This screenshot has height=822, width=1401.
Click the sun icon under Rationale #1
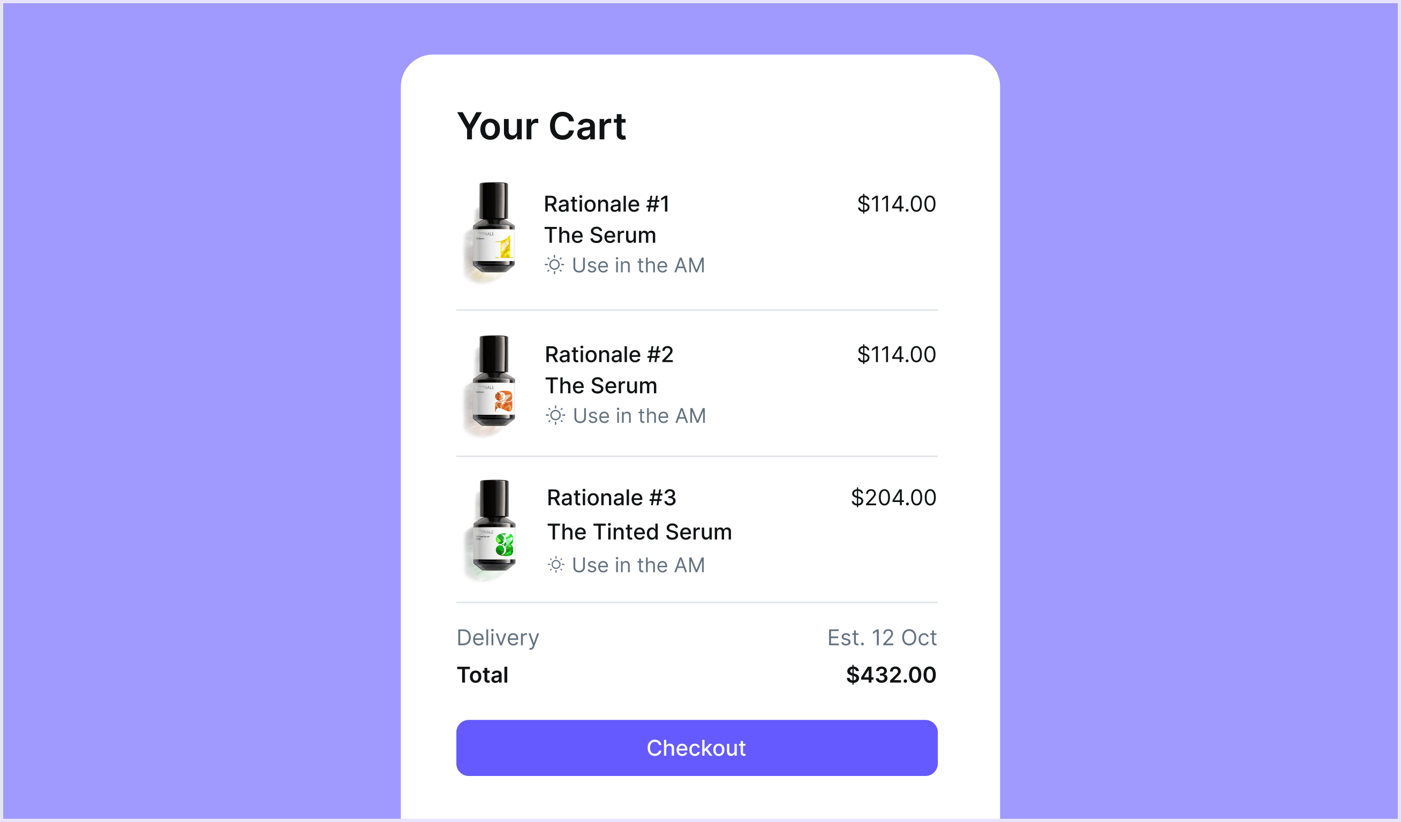554,265
